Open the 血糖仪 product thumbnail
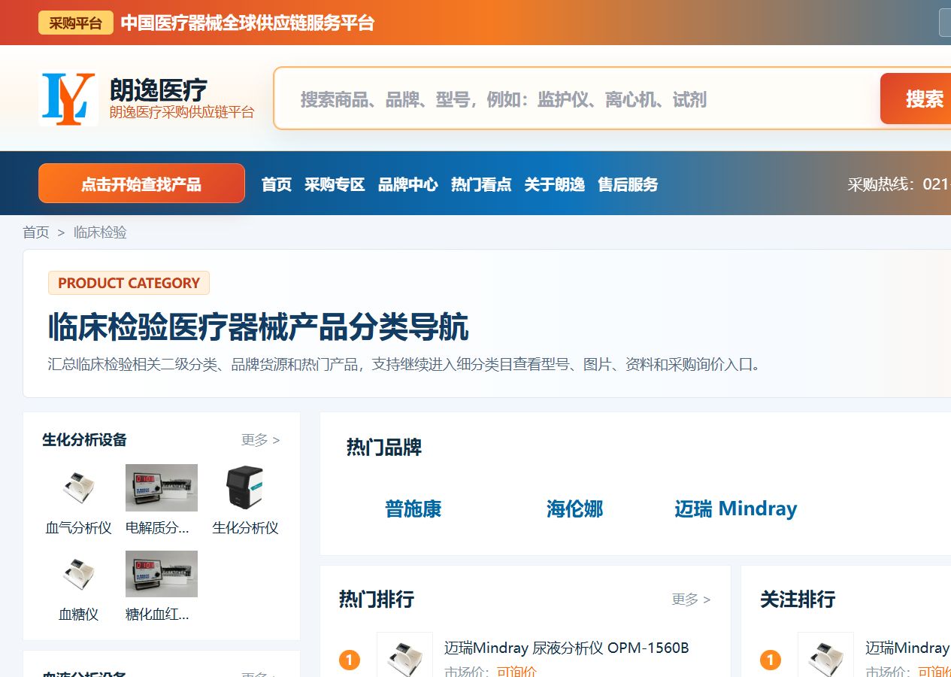951x677 pixels. coord(79,574)
